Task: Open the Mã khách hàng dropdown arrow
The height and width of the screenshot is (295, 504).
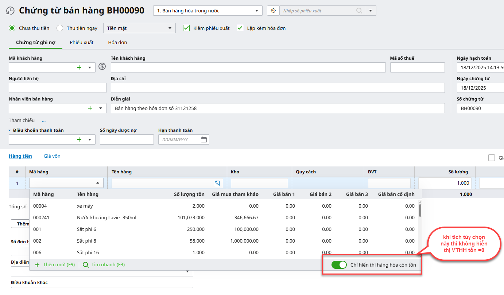Action: [90, 67]
